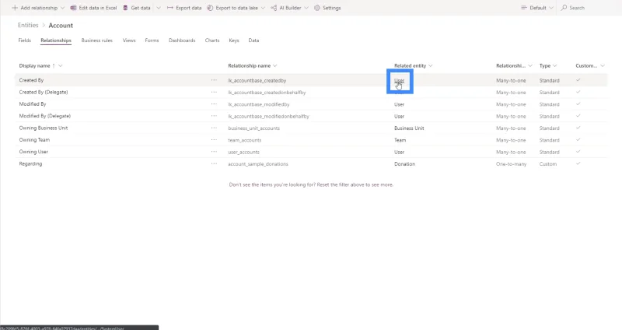
Task: Click the Default view list icon
Action: click(523, 8)
